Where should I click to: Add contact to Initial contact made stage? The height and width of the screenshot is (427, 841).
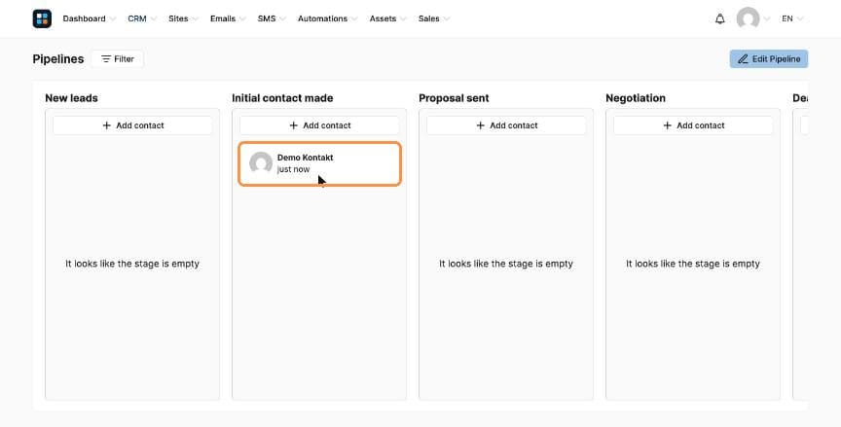319,125
